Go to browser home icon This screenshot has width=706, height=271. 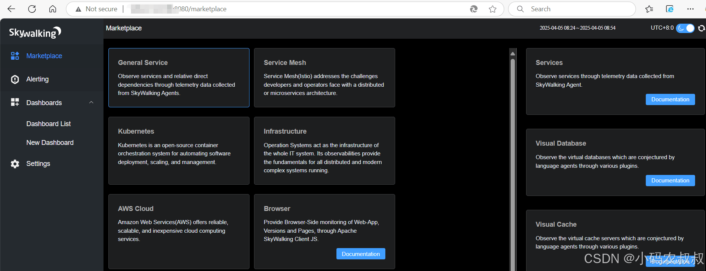[53, 9]
